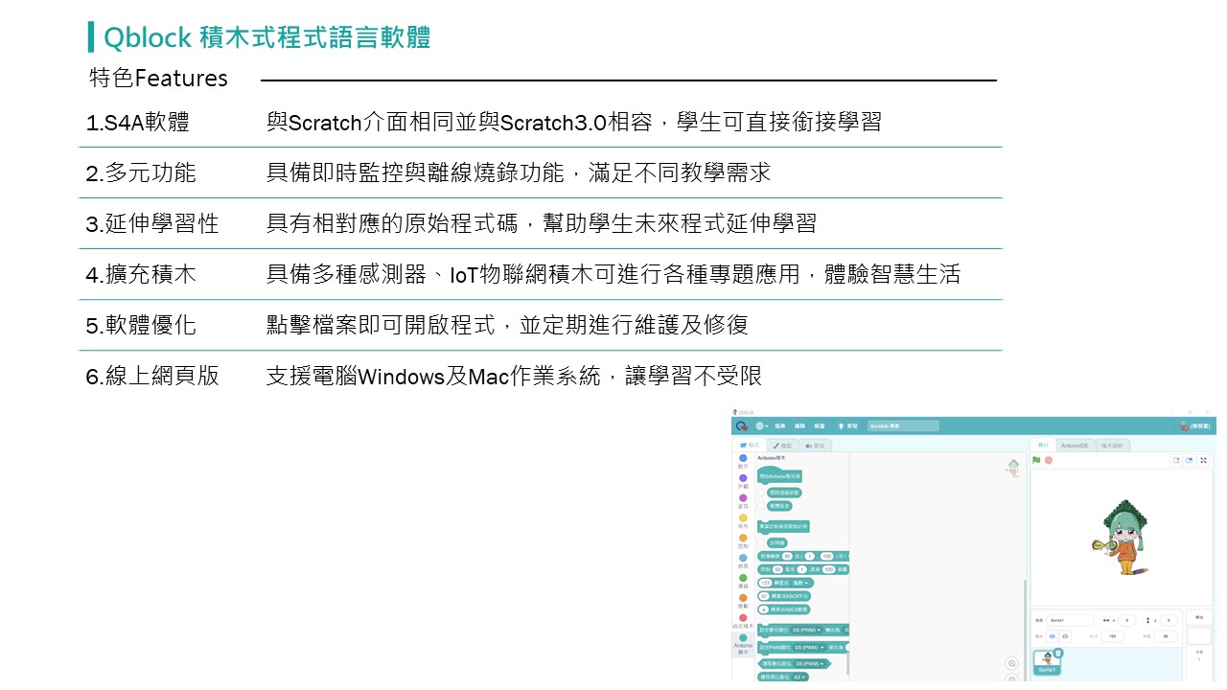This screenshot has width=1227, height=690.
Task: Open the 教程 tutorials lightbulb
Action: 847,425
